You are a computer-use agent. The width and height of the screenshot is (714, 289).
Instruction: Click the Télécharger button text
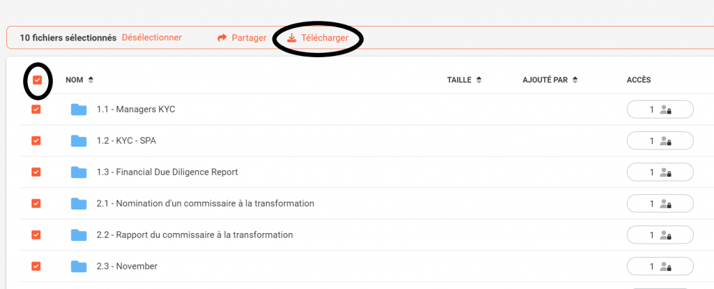click(x=325, y=38)
